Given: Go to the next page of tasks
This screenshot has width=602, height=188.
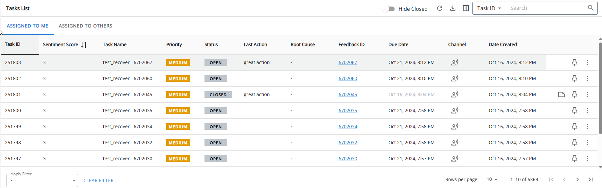Looking at the screenshot, I should coord(577,179).
